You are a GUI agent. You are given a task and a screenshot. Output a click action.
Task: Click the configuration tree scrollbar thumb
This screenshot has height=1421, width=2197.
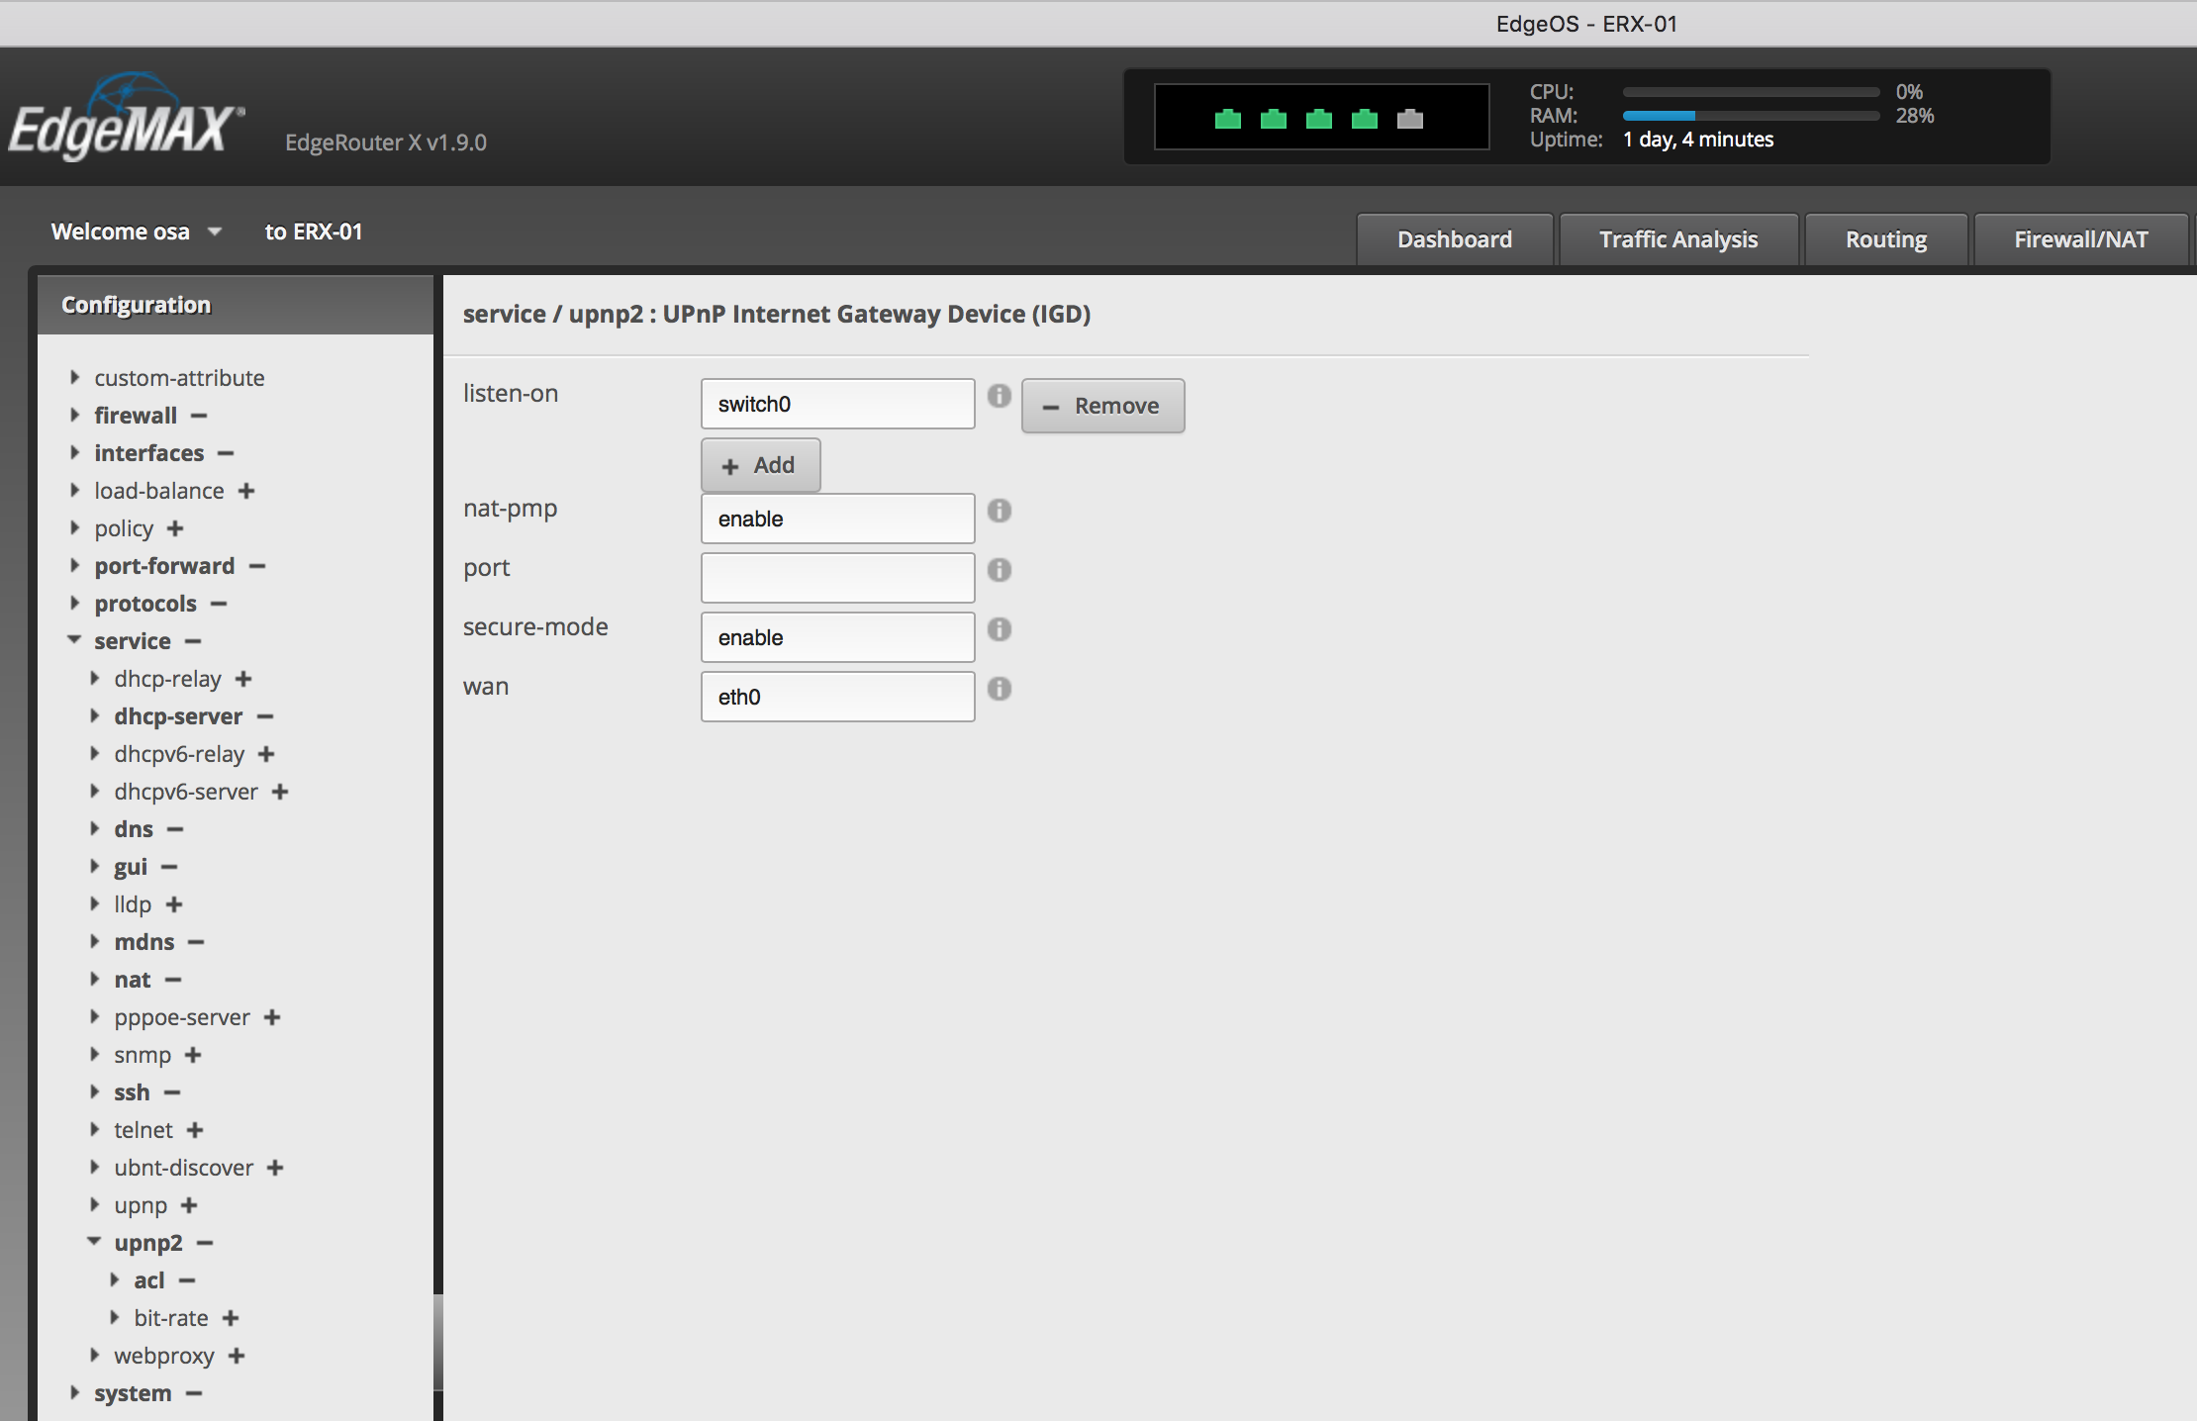click(438, 1342)
